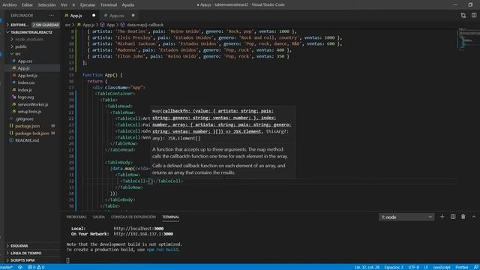The image size is (480, 270).
Task: Open index.js file
Action: point(25,90)
